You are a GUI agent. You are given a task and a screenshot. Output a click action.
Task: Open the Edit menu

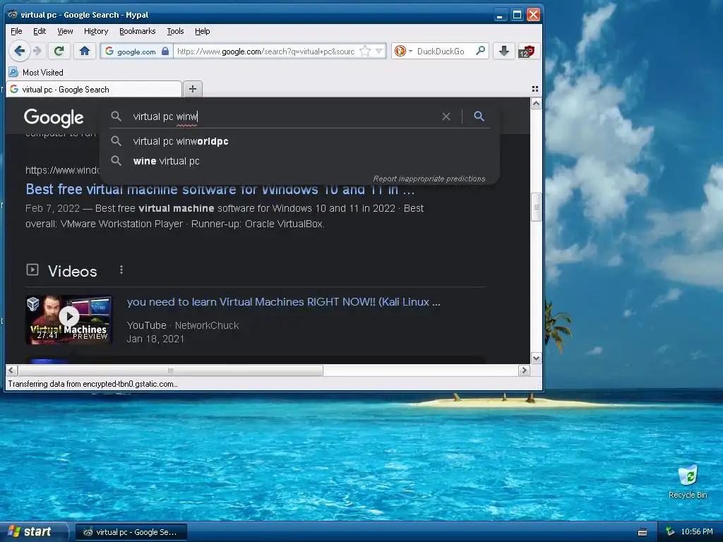click(x=40, y=31)
